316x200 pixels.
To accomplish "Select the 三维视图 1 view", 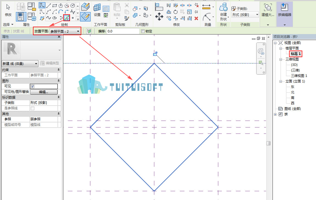I will (x=299, y=76).
